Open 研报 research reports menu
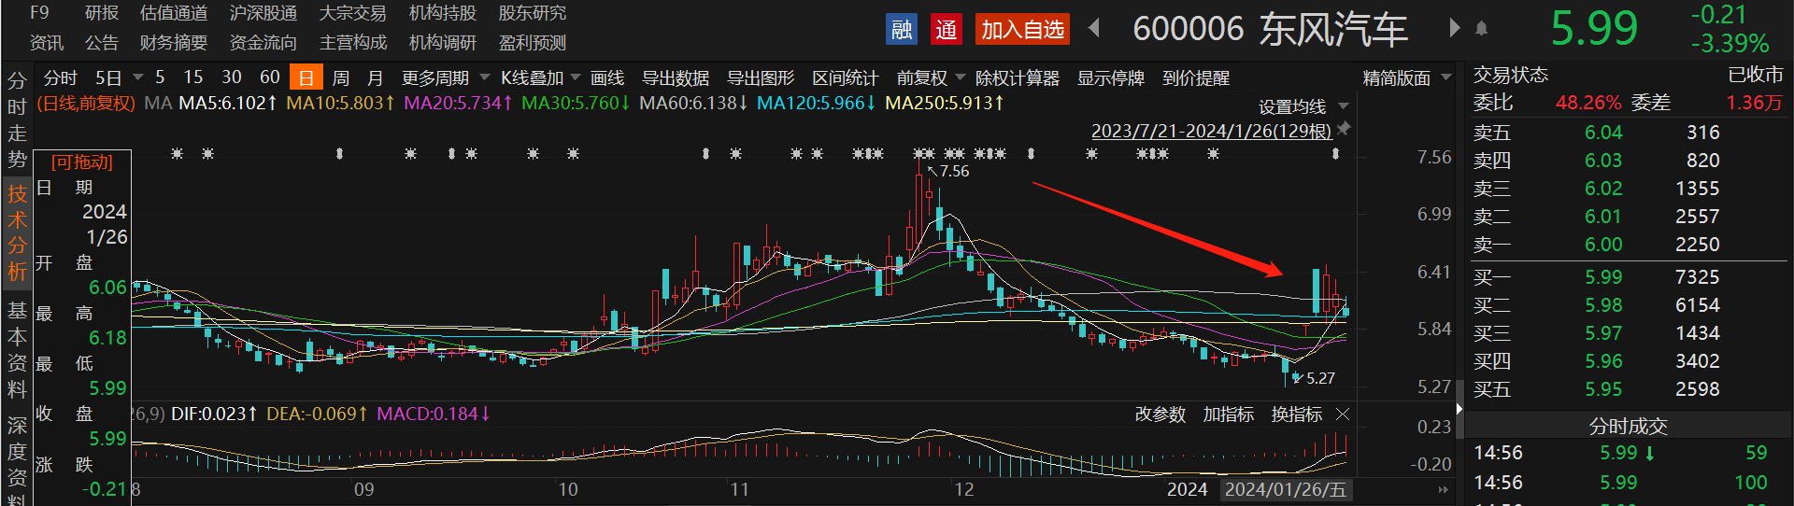 [101, 13]
